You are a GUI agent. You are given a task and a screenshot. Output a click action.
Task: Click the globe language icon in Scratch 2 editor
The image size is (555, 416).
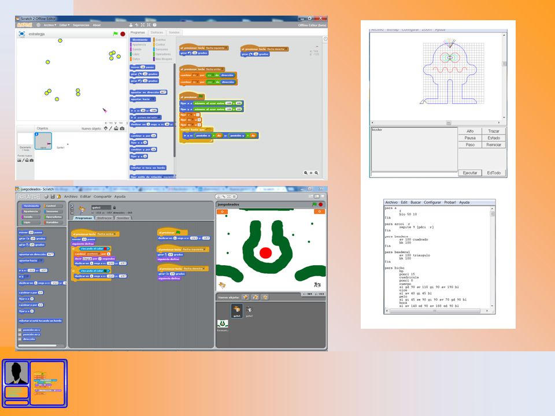pyautogui.click(x=39, y=25)
